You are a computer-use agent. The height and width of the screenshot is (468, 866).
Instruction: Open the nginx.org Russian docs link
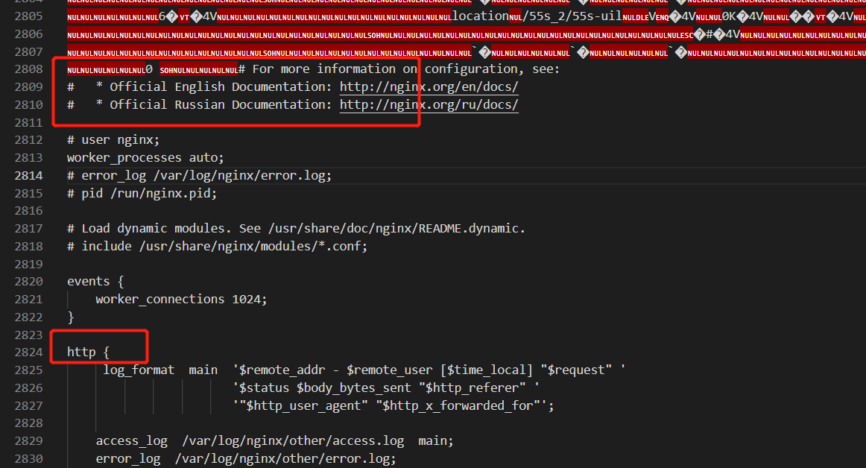pyautogui.click(x=429, y=104)
